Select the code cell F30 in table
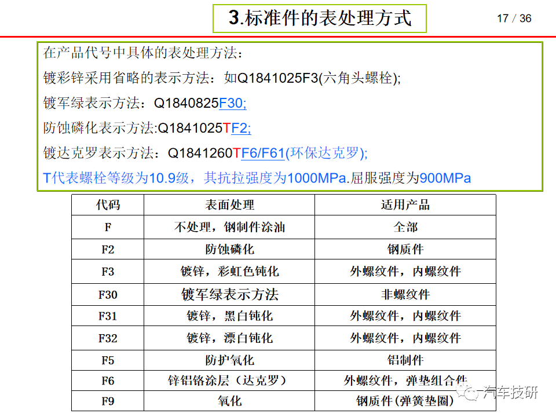Viewport: 556px width, 417px height. pos(108,295)
